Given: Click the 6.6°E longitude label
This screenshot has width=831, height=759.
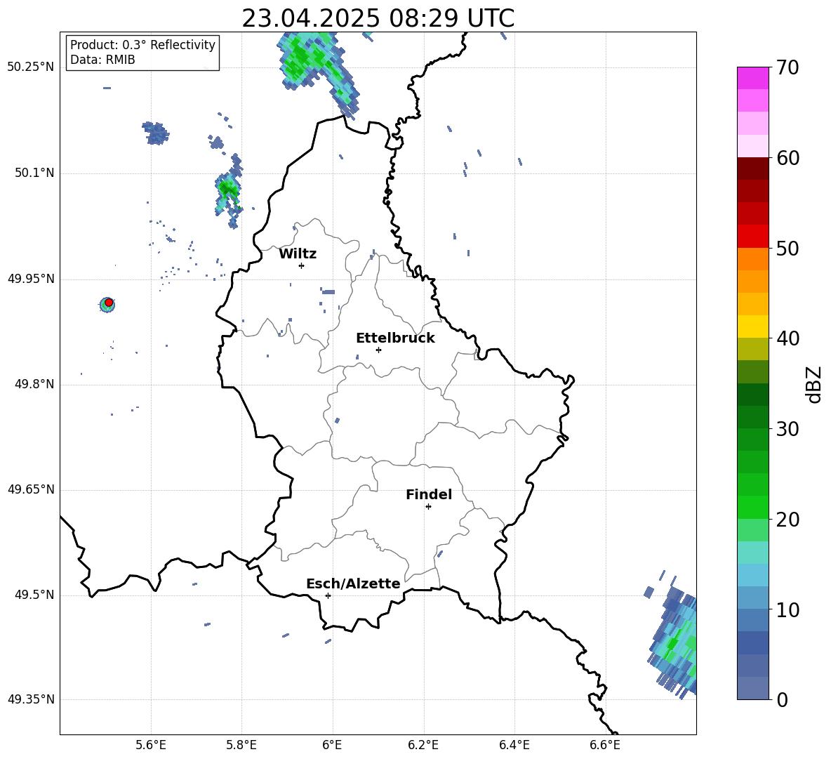Looking at the screenshot, I should click(605, 745).
